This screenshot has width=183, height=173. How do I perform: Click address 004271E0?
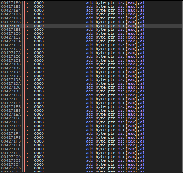pyautogui.click(x=11, y=95)
